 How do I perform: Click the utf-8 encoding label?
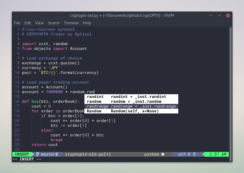pyautogui.click(x=184, y=154)
